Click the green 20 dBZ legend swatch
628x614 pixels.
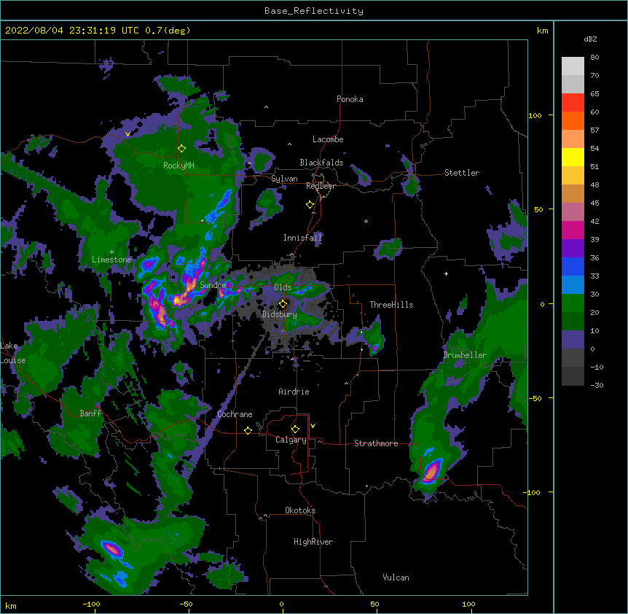[x=573, y=303]
